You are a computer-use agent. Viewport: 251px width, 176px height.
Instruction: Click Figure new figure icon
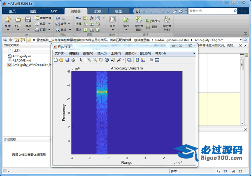click(55, 60)
